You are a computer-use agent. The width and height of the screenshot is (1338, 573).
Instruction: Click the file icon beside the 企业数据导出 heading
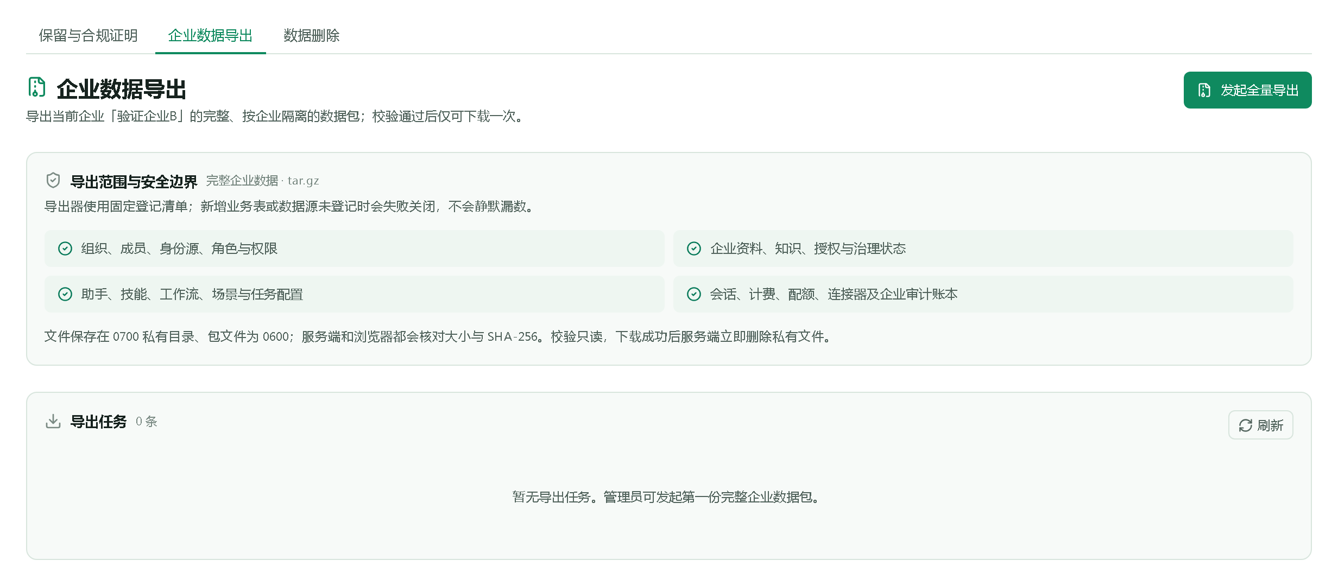point(37,87)
